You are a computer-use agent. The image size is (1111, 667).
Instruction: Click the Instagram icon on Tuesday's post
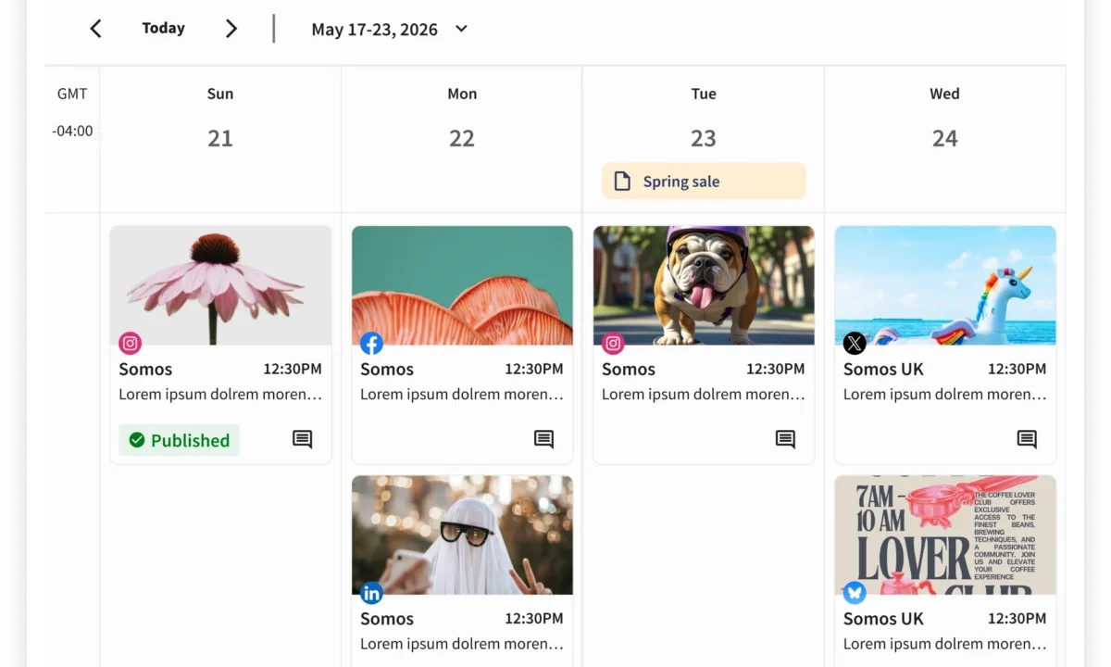[x=614, y=344]
